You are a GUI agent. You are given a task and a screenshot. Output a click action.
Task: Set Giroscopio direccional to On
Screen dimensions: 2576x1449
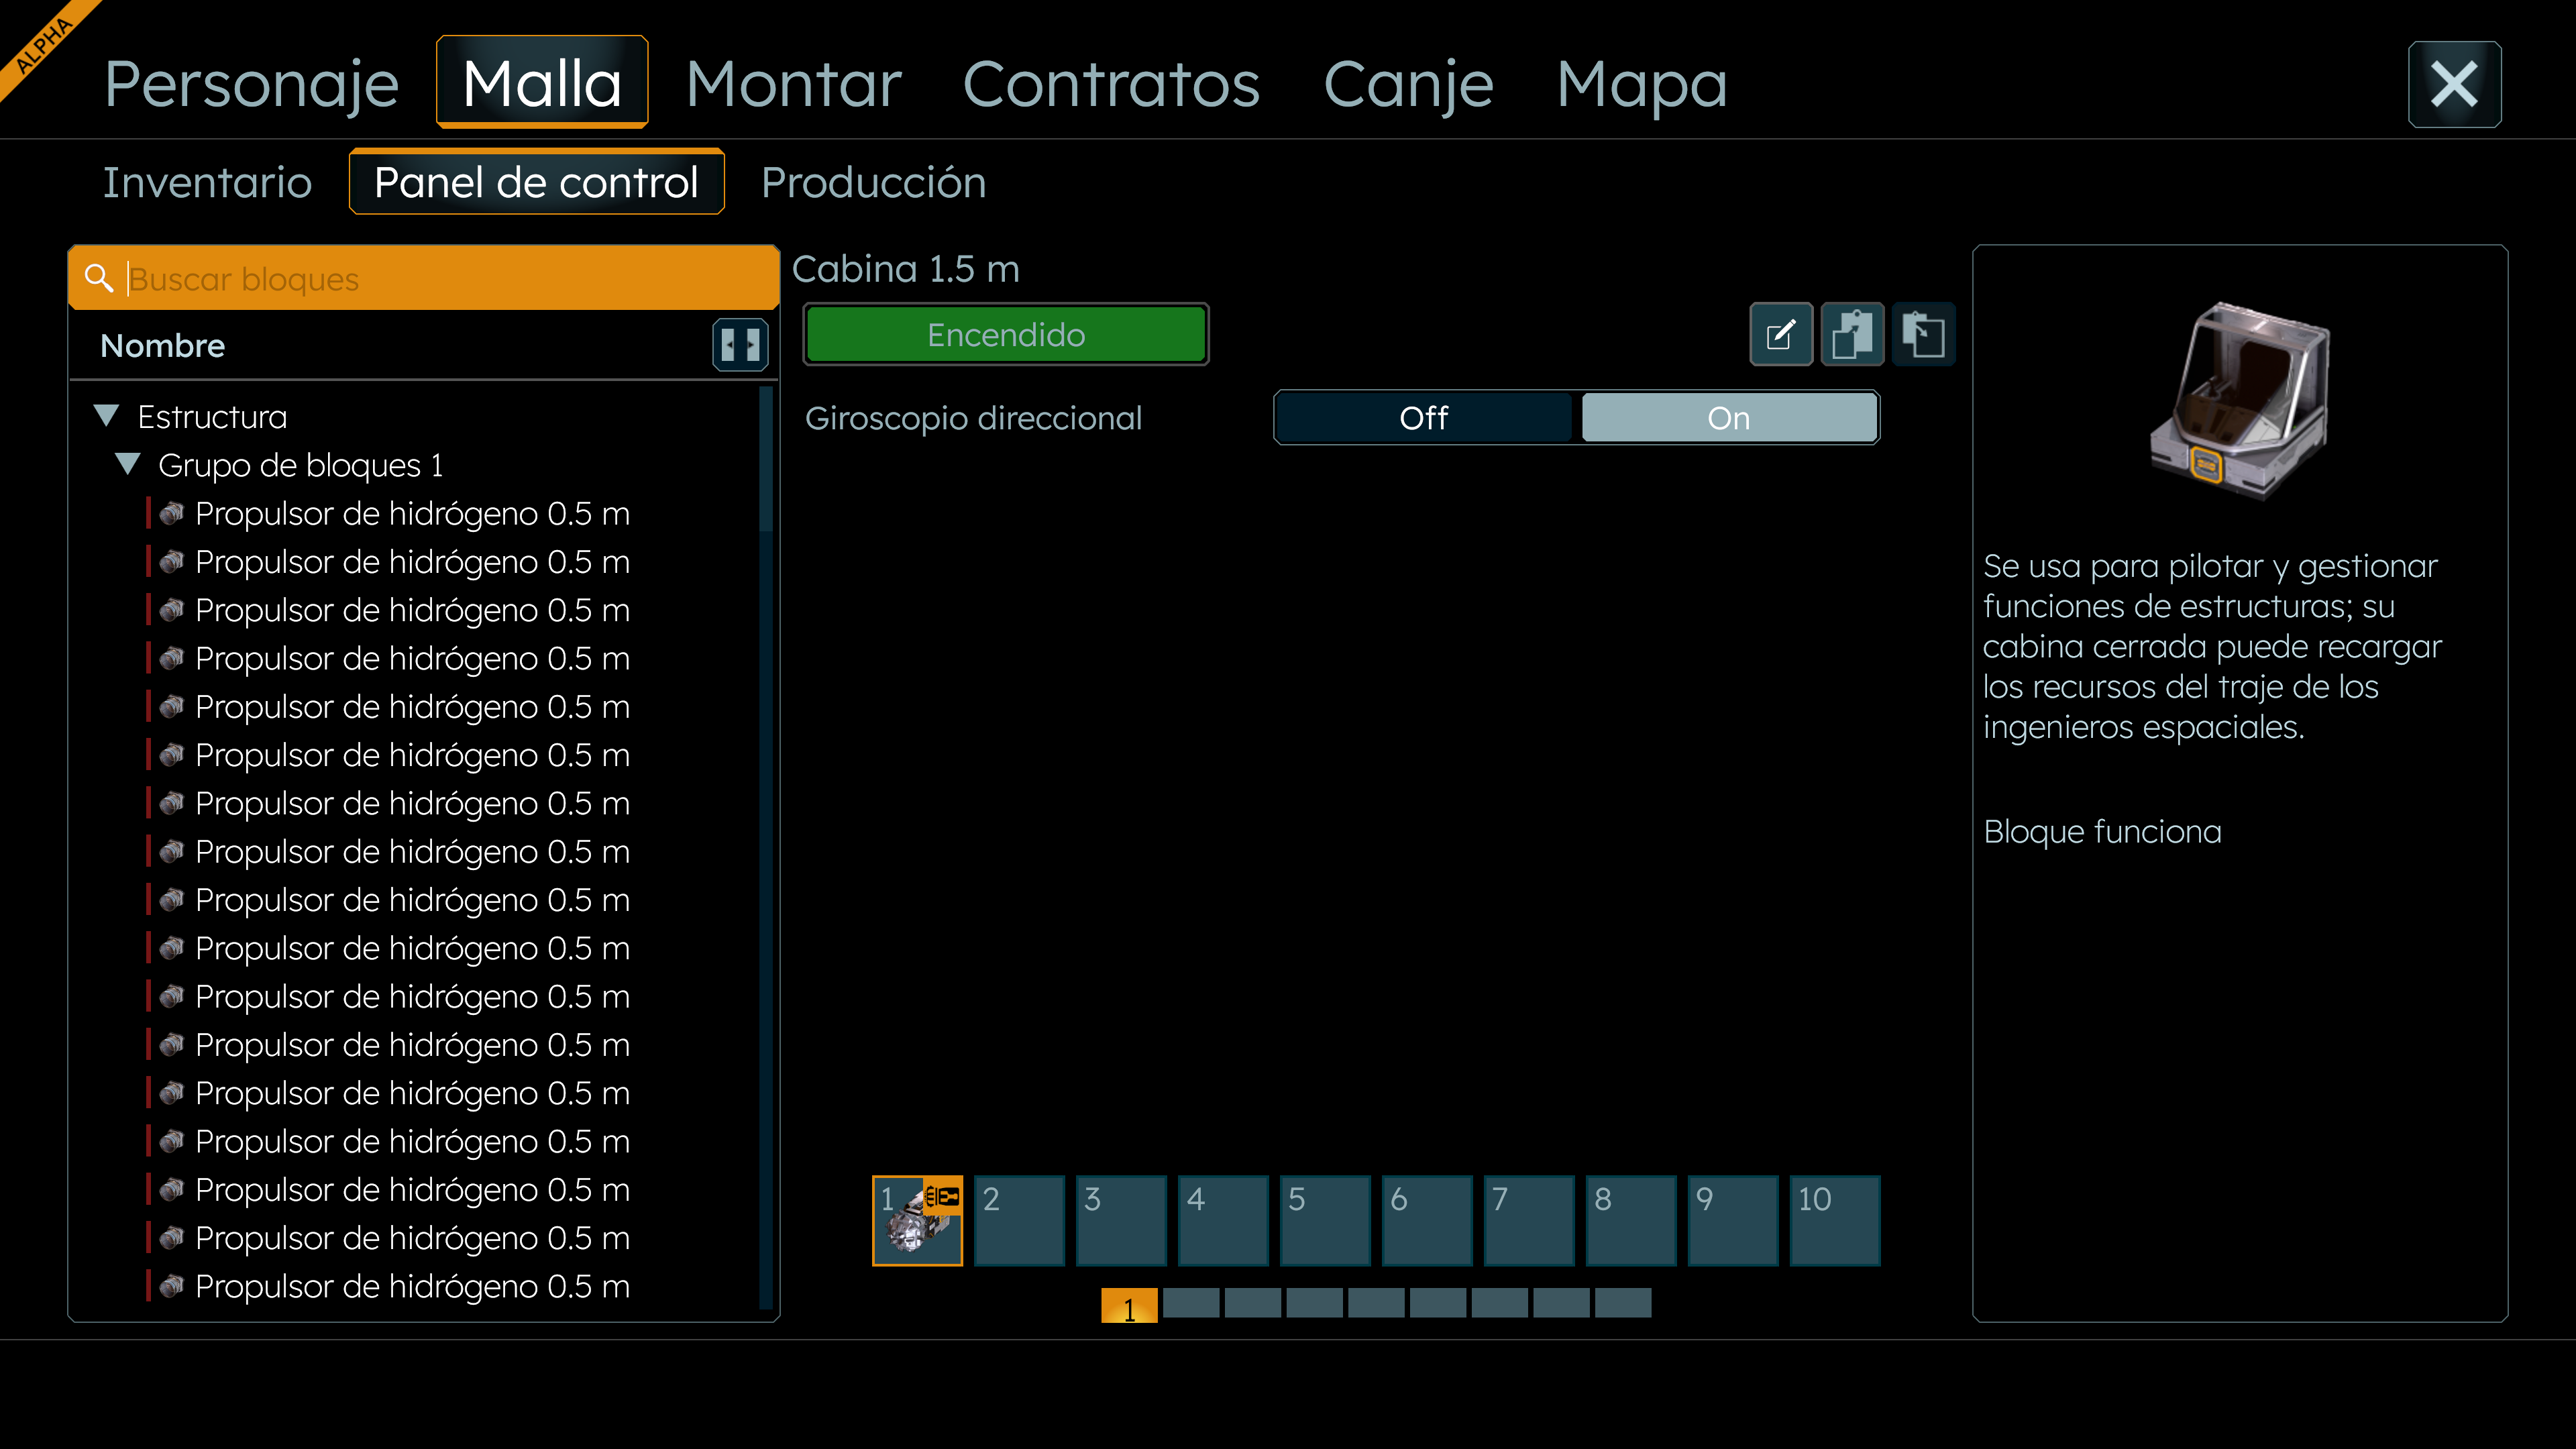point(1728,418)
